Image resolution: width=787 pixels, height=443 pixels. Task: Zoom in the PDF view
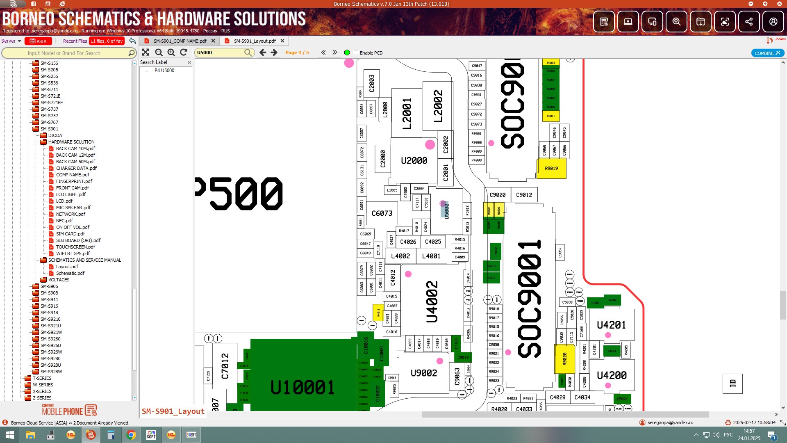point(171,53)
